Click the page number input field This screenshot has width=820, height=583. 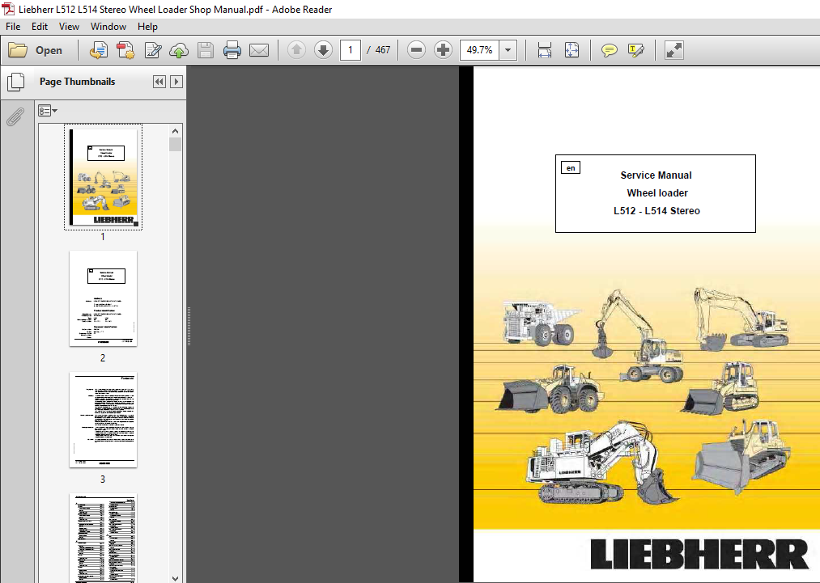click(351, 50)
